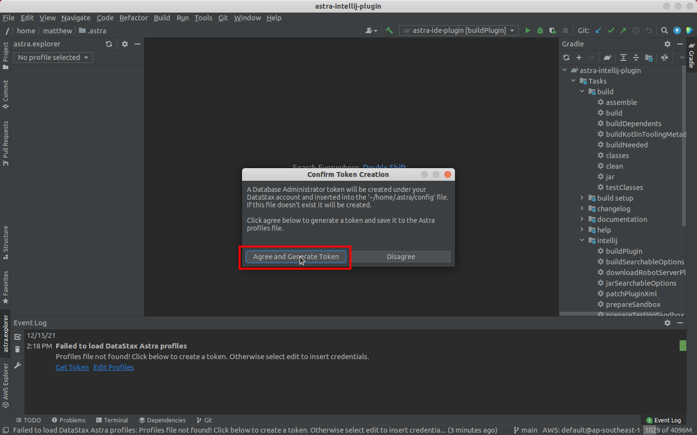Click Git Push green arrow
This screenshot has height=435, width=697.
coord(623,30)
